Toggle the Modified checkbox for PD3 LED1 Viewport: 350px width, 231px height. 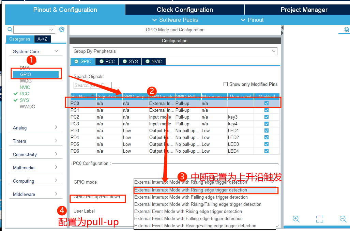pos(266,130)
